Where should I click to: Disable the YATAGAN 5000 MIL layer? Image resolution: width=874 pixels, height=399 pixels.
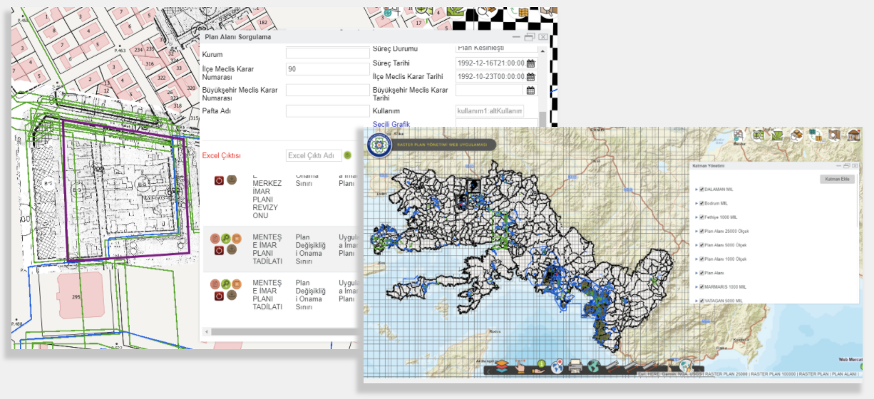click(x=701, y=301)
